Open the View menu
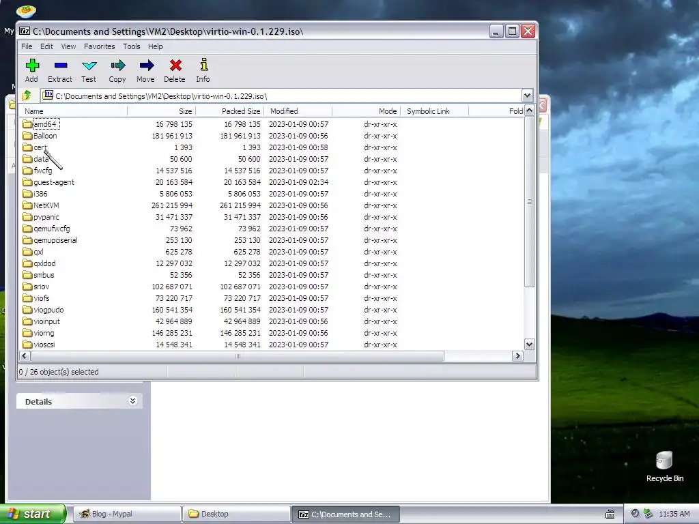Image resolution: width=699 pixels, height=524 pixels. click(x=68, y=46)
